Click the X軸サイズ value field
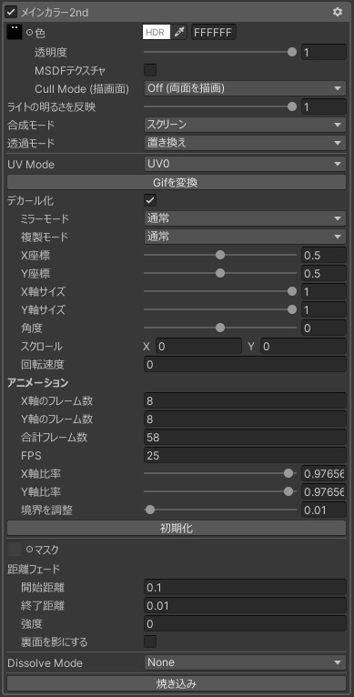 pos(324,291)
